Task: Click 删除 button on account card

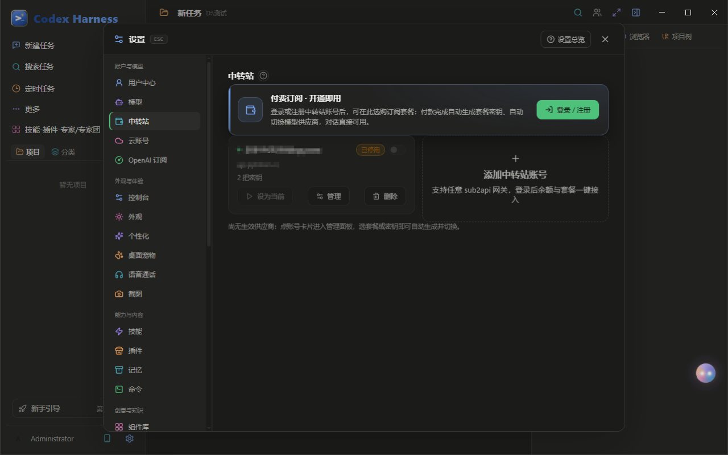Action: (x=385, y=196)
